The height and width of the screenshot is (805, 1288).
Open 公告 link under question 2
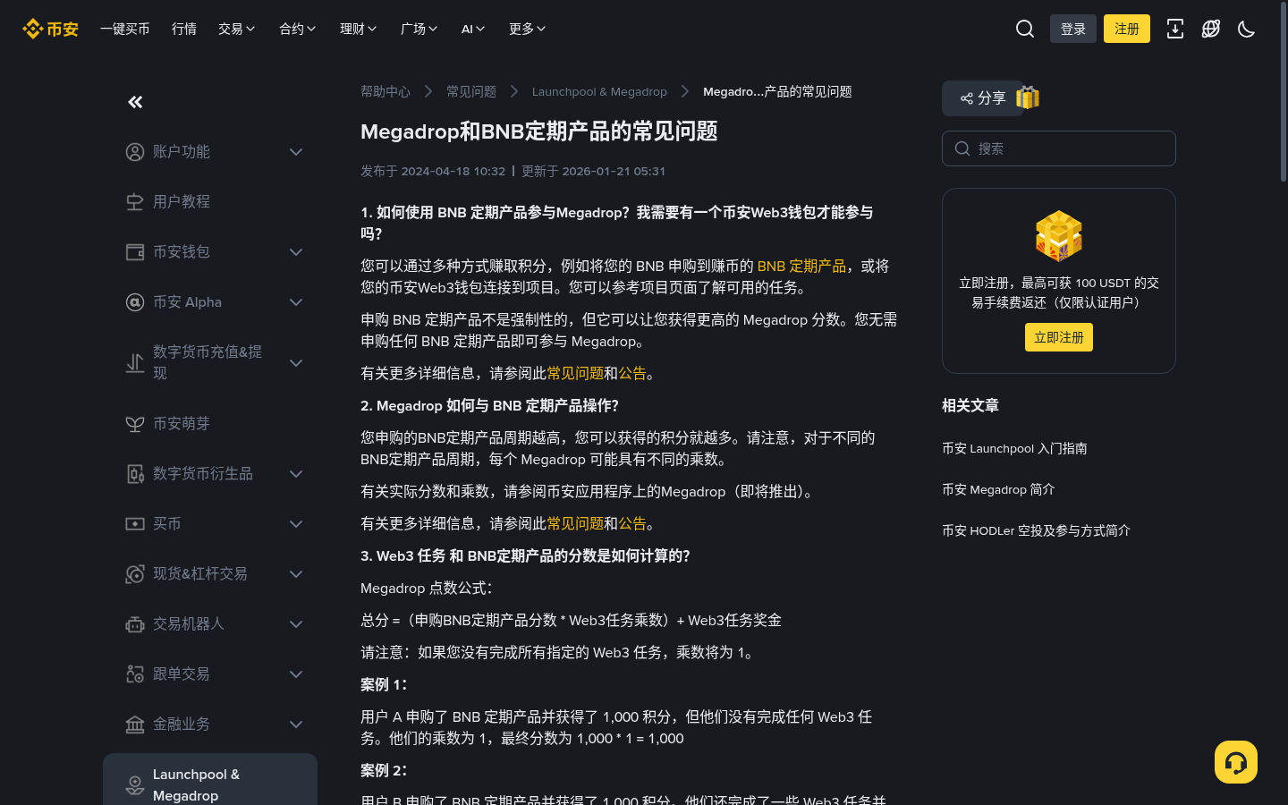pyautogui.click(x=632, y=524)
